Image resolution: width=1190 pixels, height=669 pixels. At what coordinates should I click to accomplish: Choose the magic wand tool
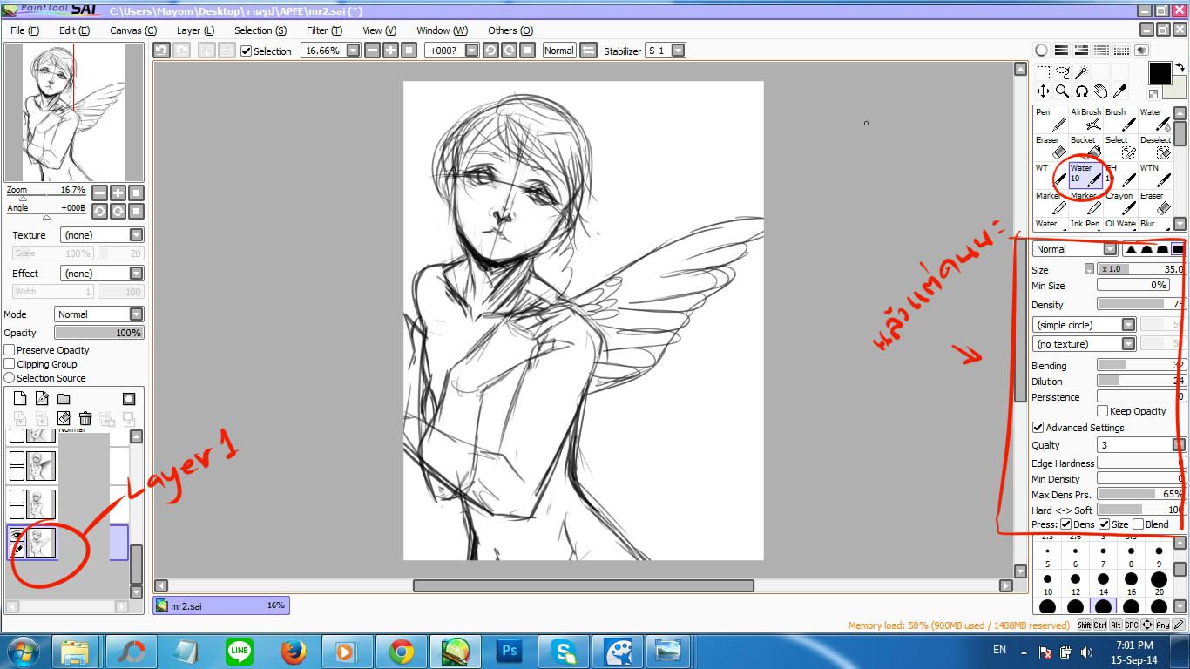(x=1081, y=72)
